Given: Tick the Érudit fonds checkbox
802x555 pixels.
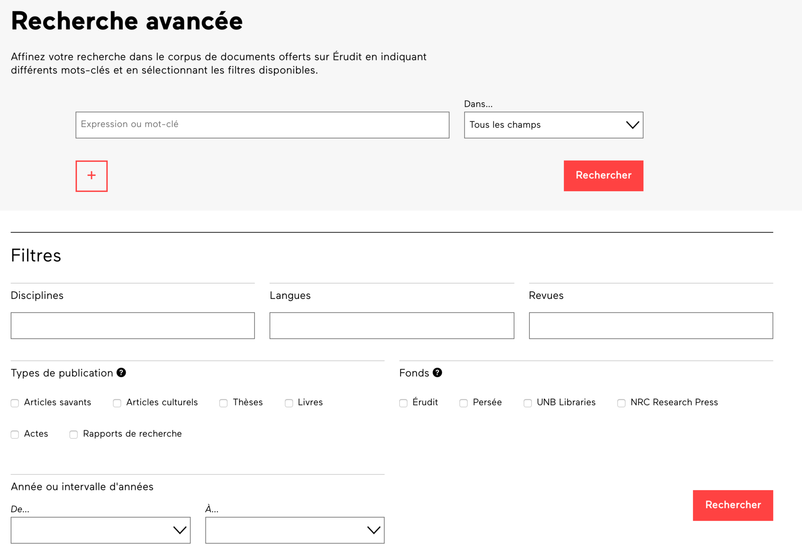Looking at the screenshot, I should [x=403, y=403].
